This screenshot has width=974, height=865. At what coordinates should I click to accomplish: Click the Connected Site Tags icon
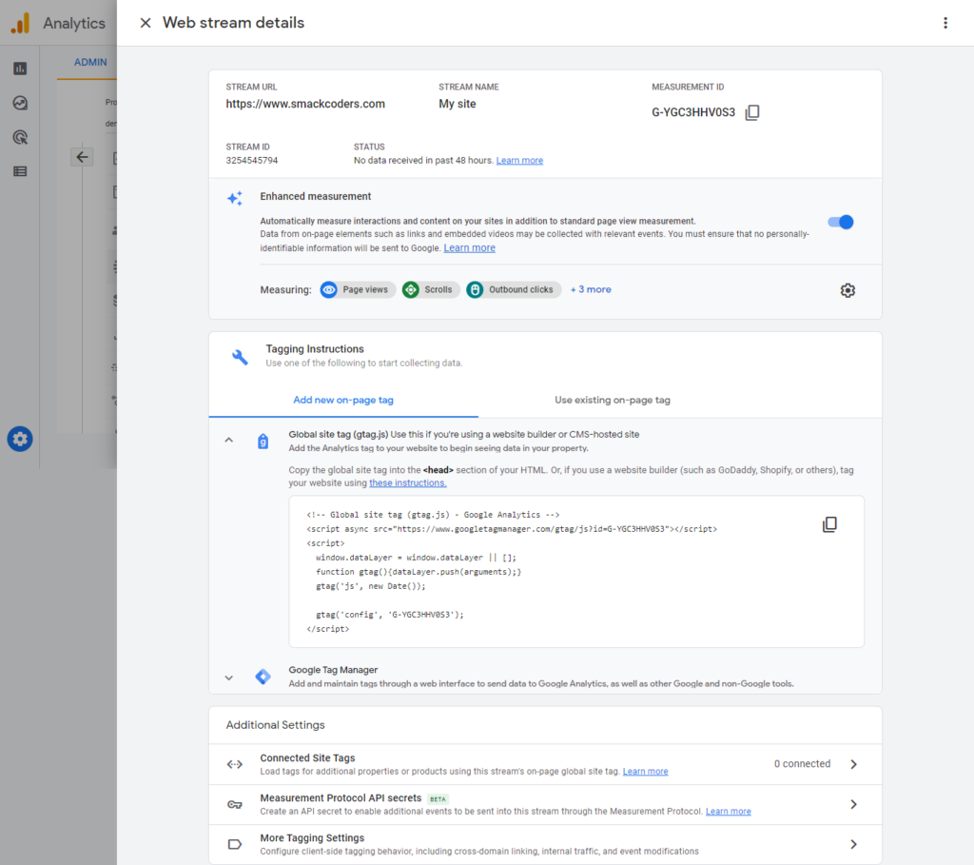(x=235, y=764)
